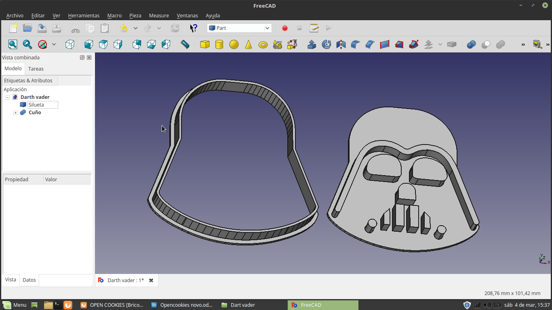
Task: Collapse the Darth vader document tree
Action: point(8,97)
